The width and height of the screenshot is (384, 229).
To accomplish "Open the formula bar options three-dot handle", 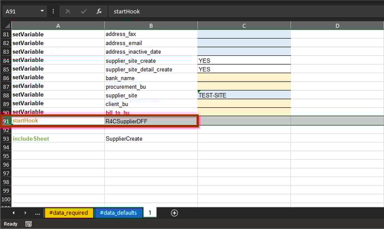I will pyautogui.click(x=53, y=11).
